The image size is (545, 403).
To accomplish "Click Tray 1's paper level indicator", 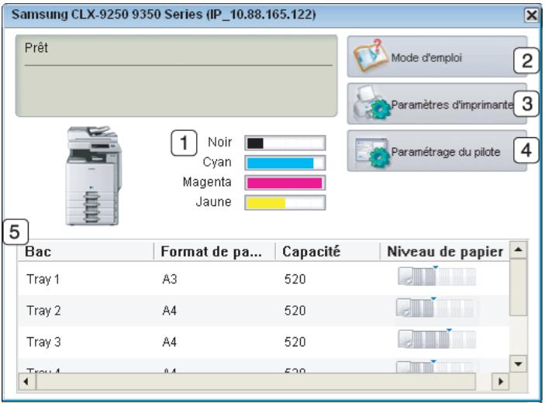I will pyautogui.click(x=437, y=276).
